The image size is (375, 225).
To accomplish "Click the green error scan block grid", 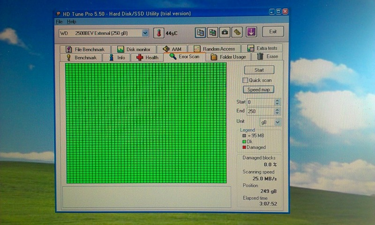I will [146, 123].
